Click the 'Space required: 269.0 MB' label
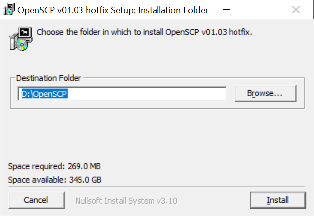The height and width of the screenshot is (216, 314). tap(55, 166)
